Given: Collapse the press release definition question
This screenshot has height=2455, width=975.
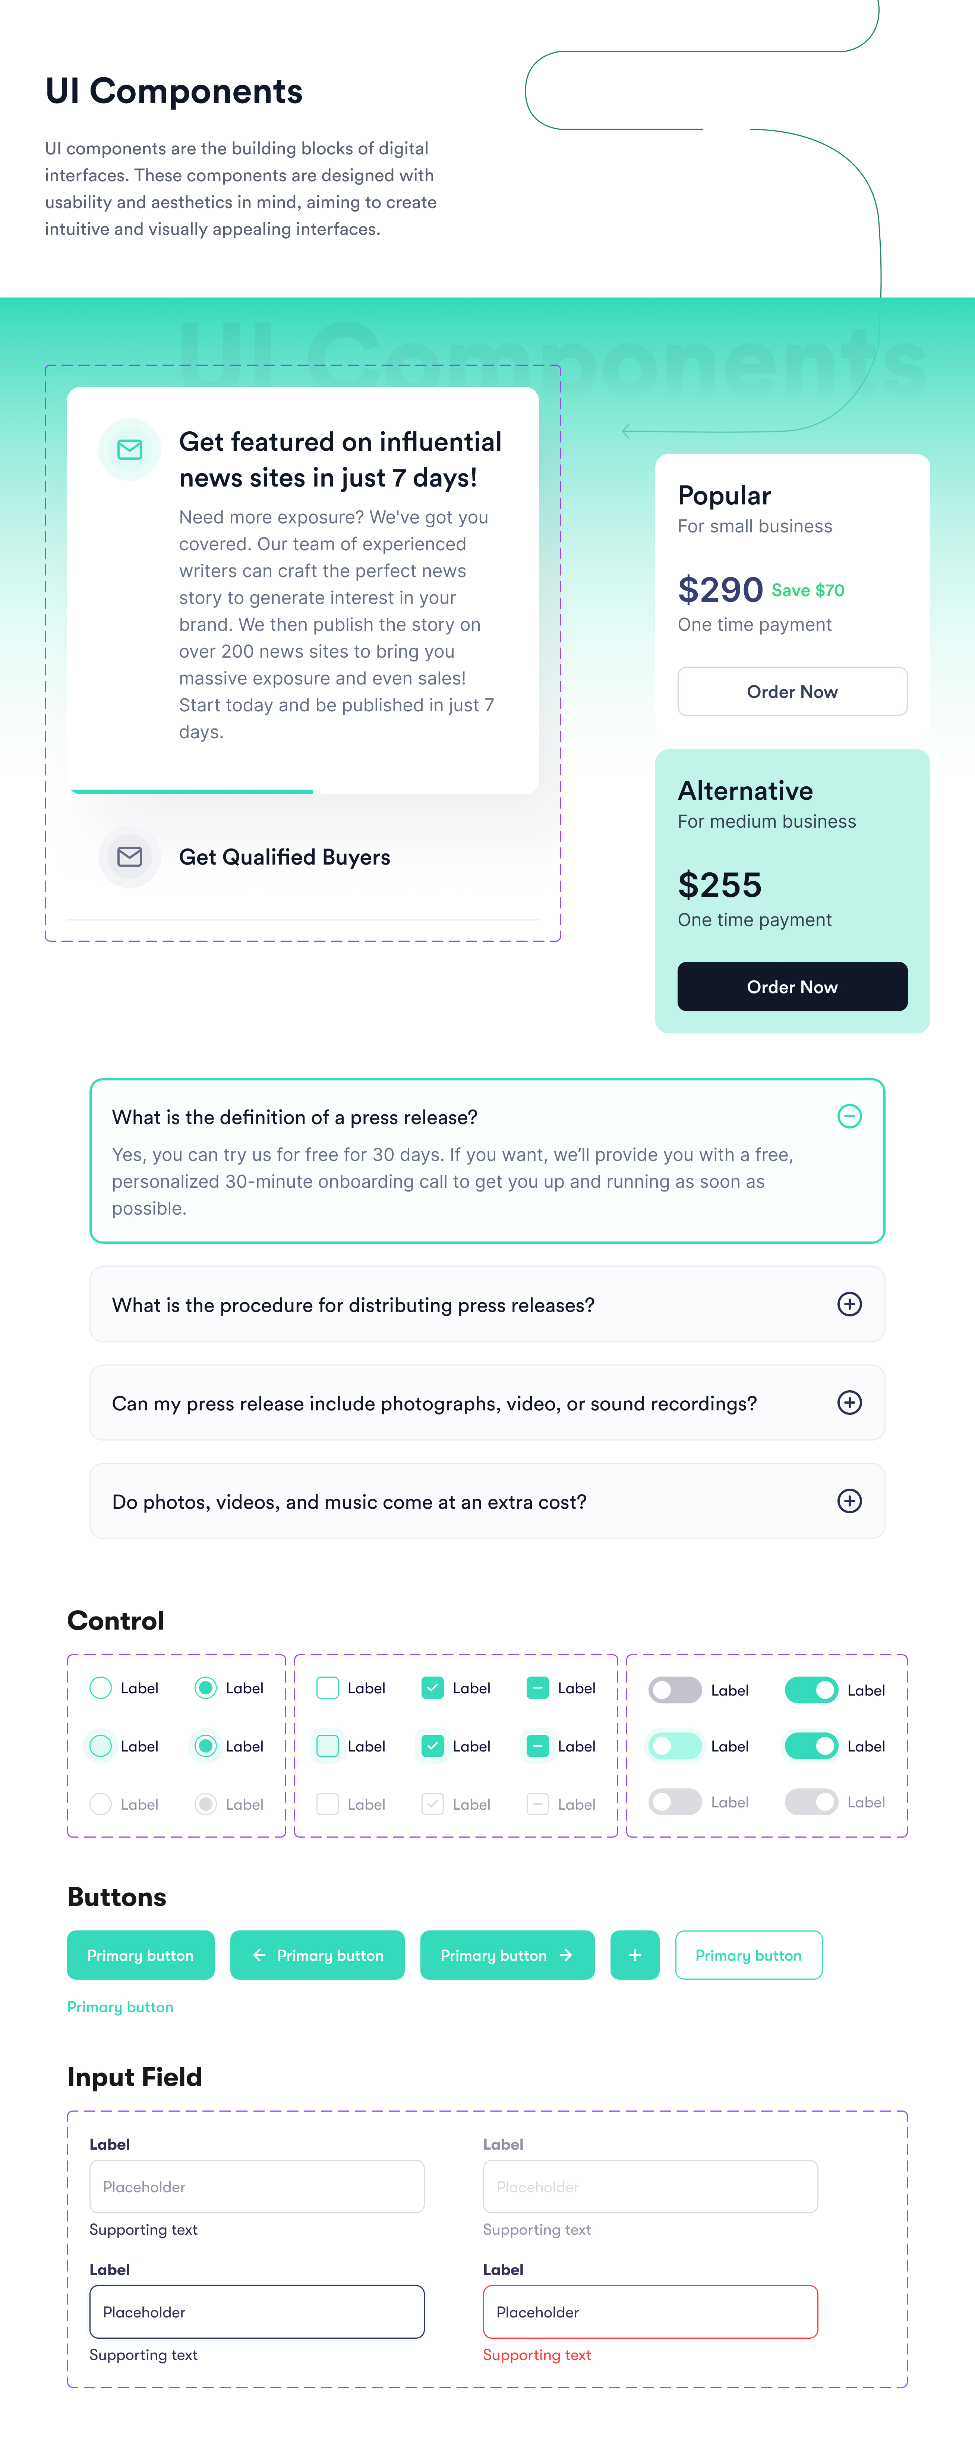Looking at the screenshot, I should (x=849, y=1116).
